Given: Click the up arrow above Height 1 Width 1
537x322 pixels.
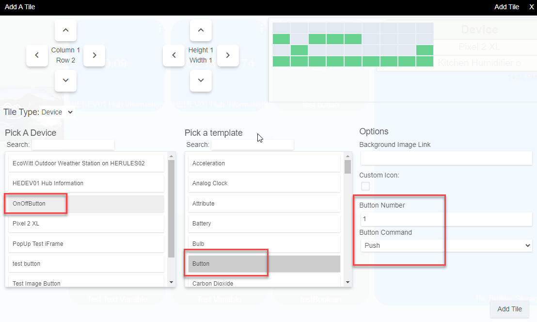Looking at the screenshot, I should (201, 30).
